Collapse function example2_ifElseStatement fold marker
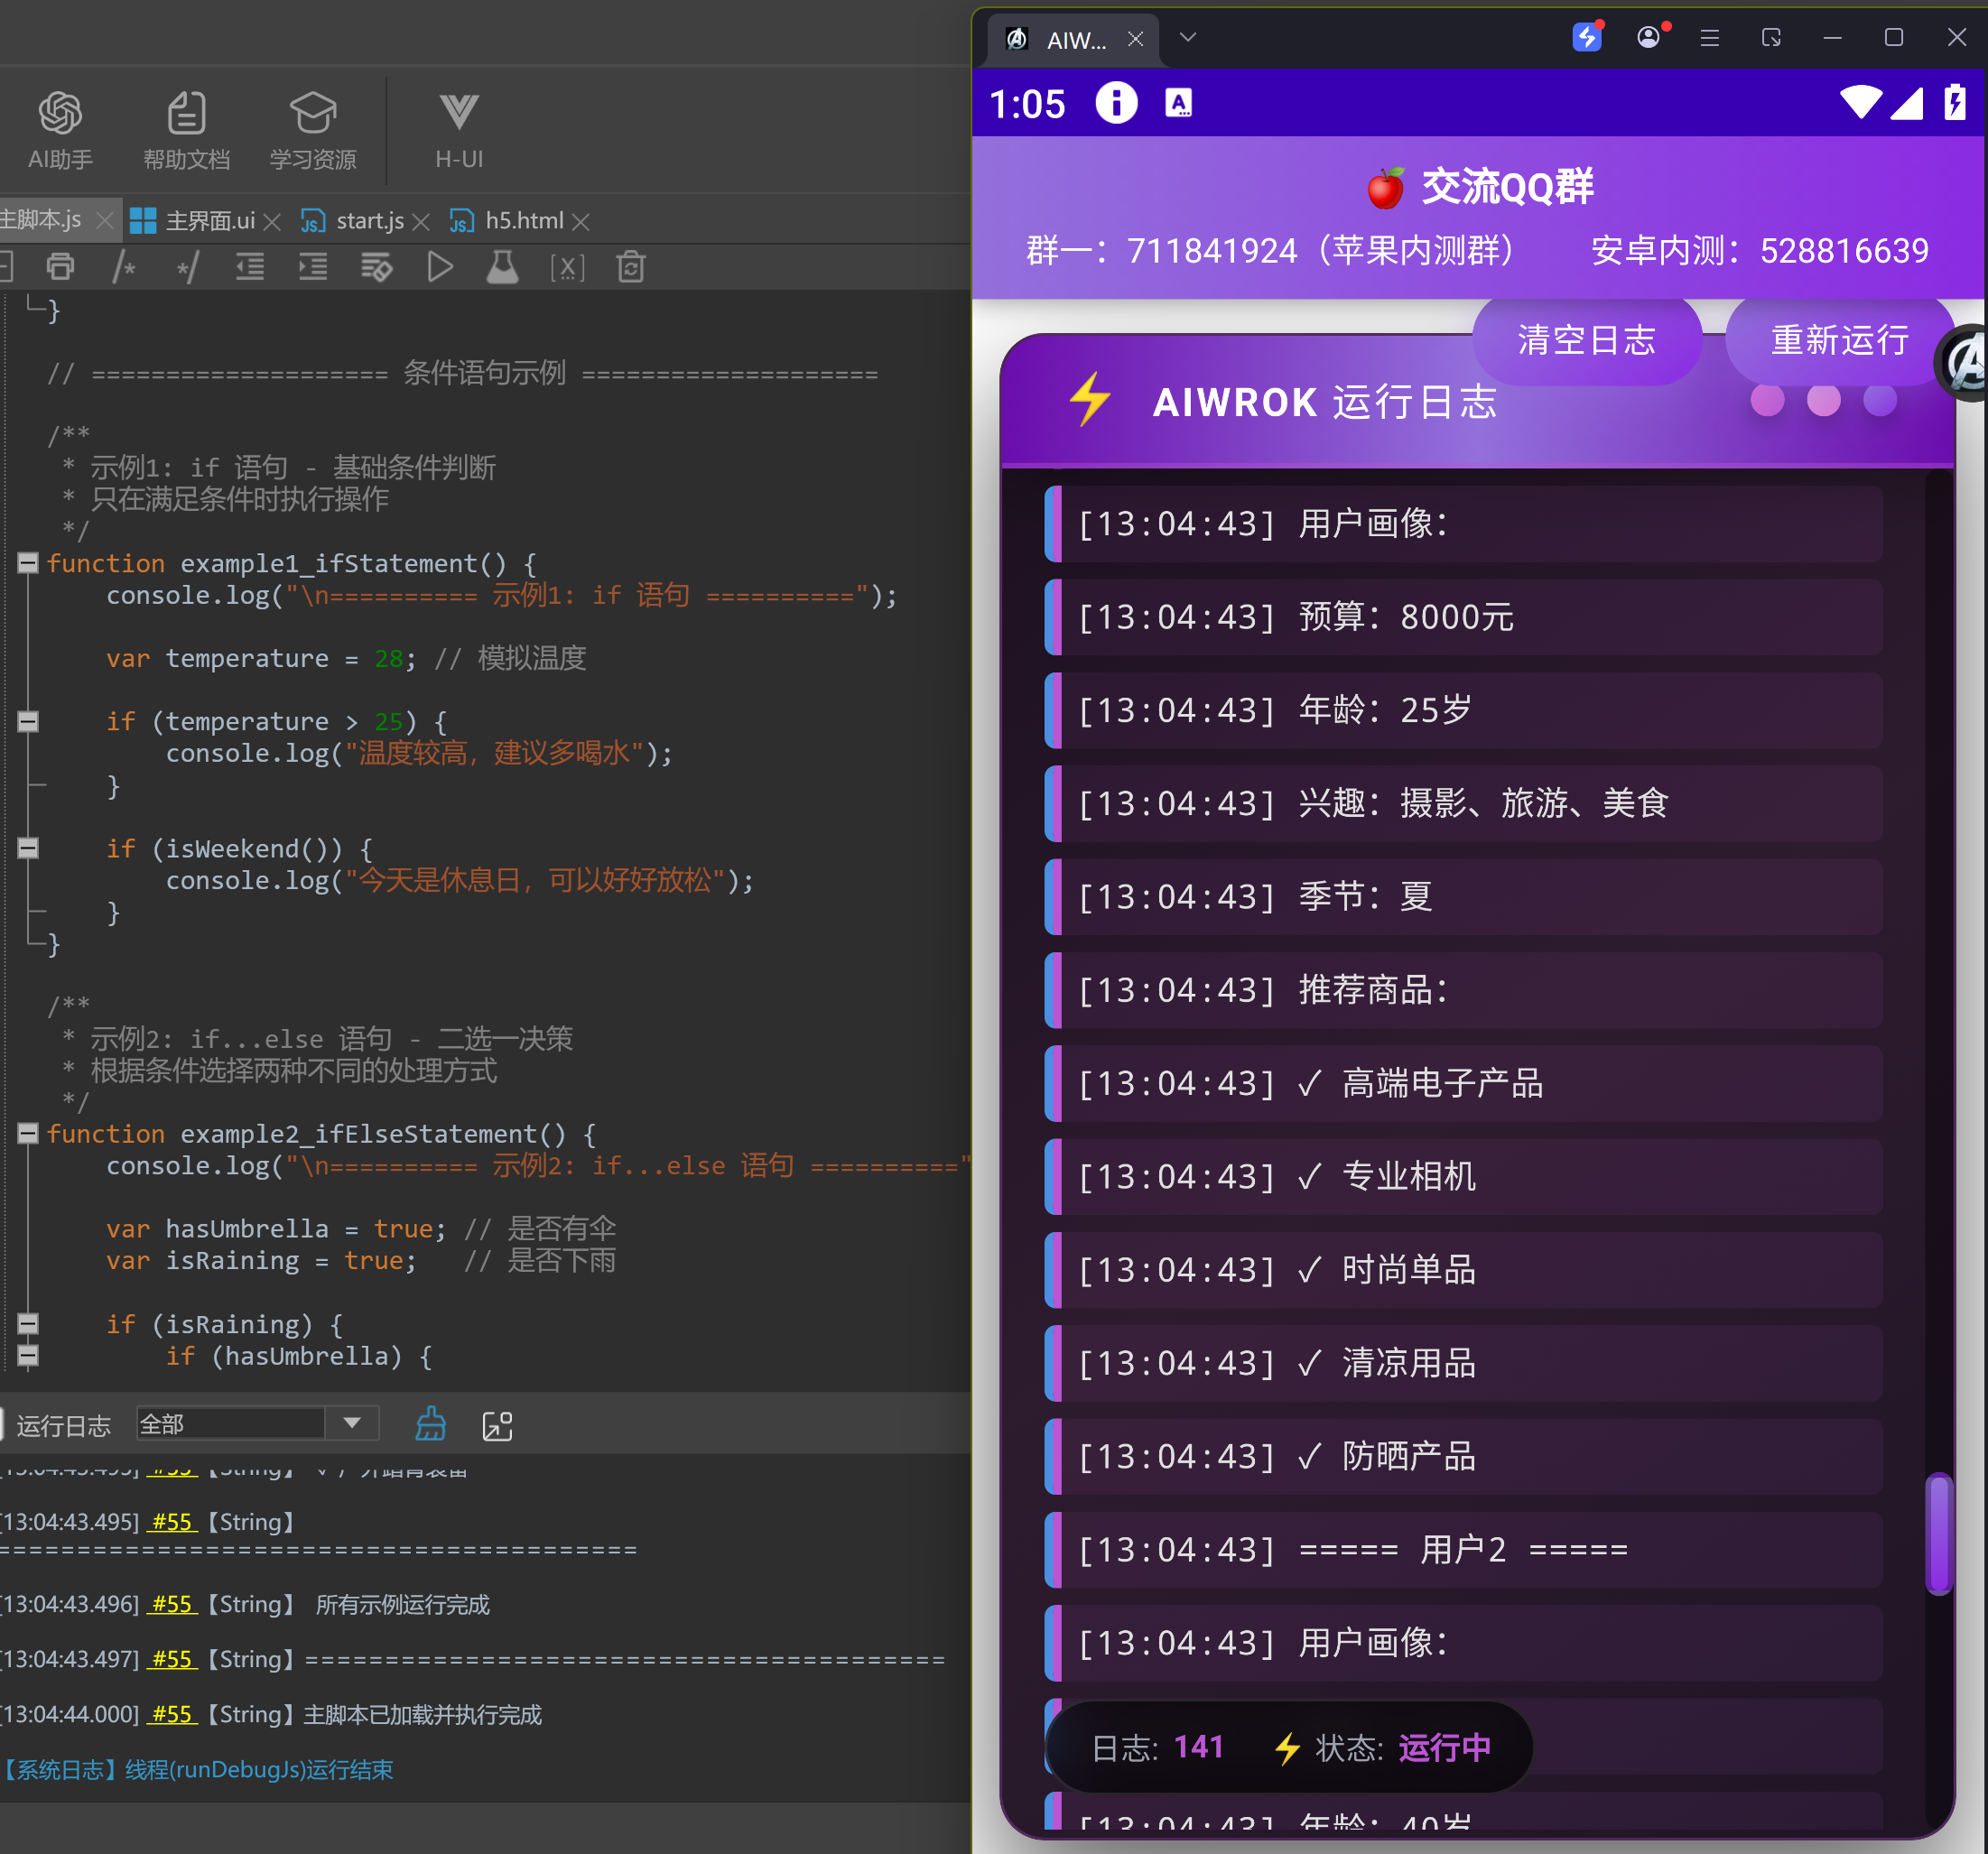 pos(28,1133)
